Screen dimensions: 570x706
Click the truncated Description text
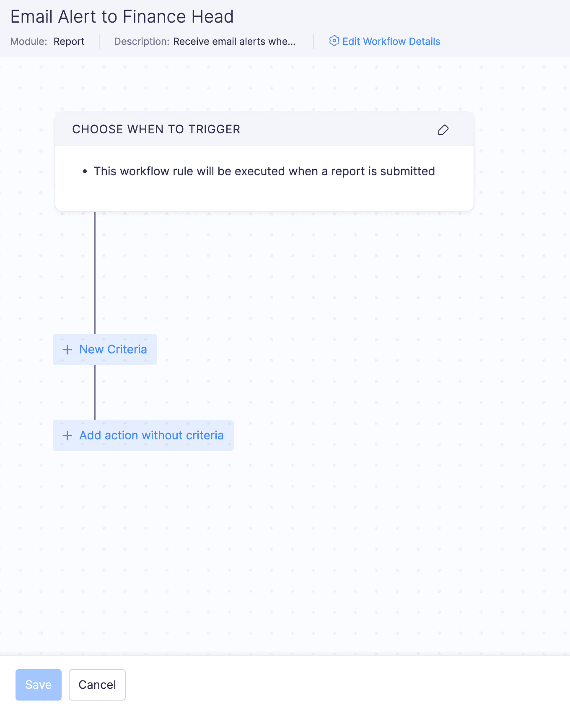tap(234, 42)
